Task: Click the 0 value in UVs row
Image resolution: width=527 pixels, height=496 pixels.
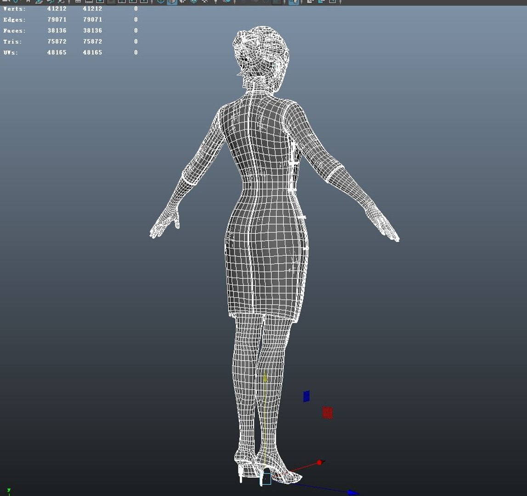Action: point(136,52)
